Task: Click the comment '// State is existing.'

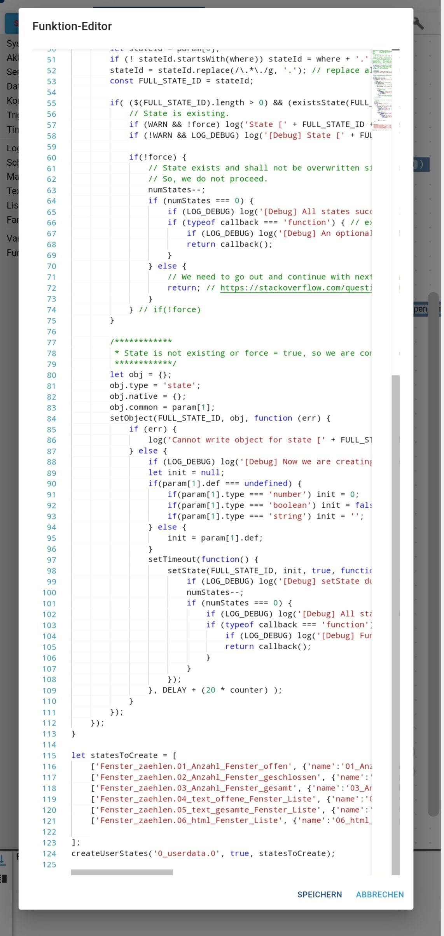Action: (x=179, y=114)
